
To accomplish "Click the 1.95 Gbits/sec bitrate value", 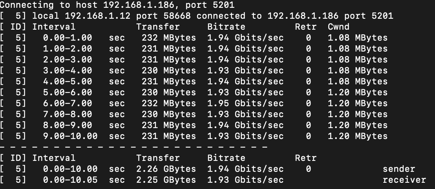I will [246, 103].
